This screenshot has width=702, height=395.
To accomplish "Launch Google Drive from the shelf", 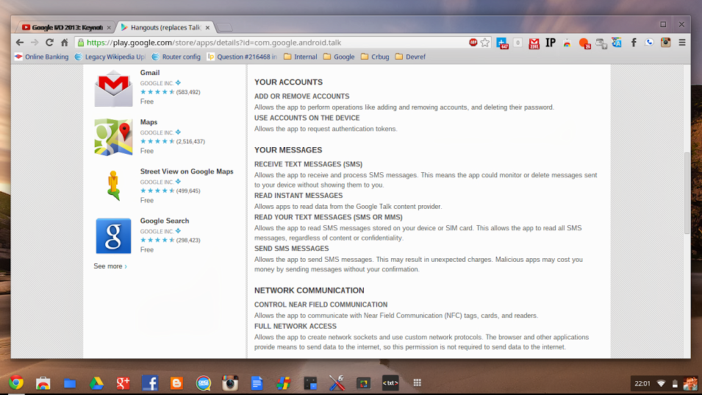I will click(96, 382).
